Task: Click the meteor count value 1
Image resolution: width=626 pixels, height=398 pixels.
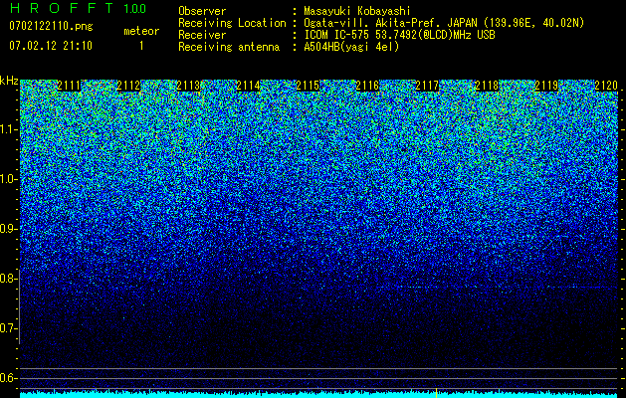Action: click(141, 46)
